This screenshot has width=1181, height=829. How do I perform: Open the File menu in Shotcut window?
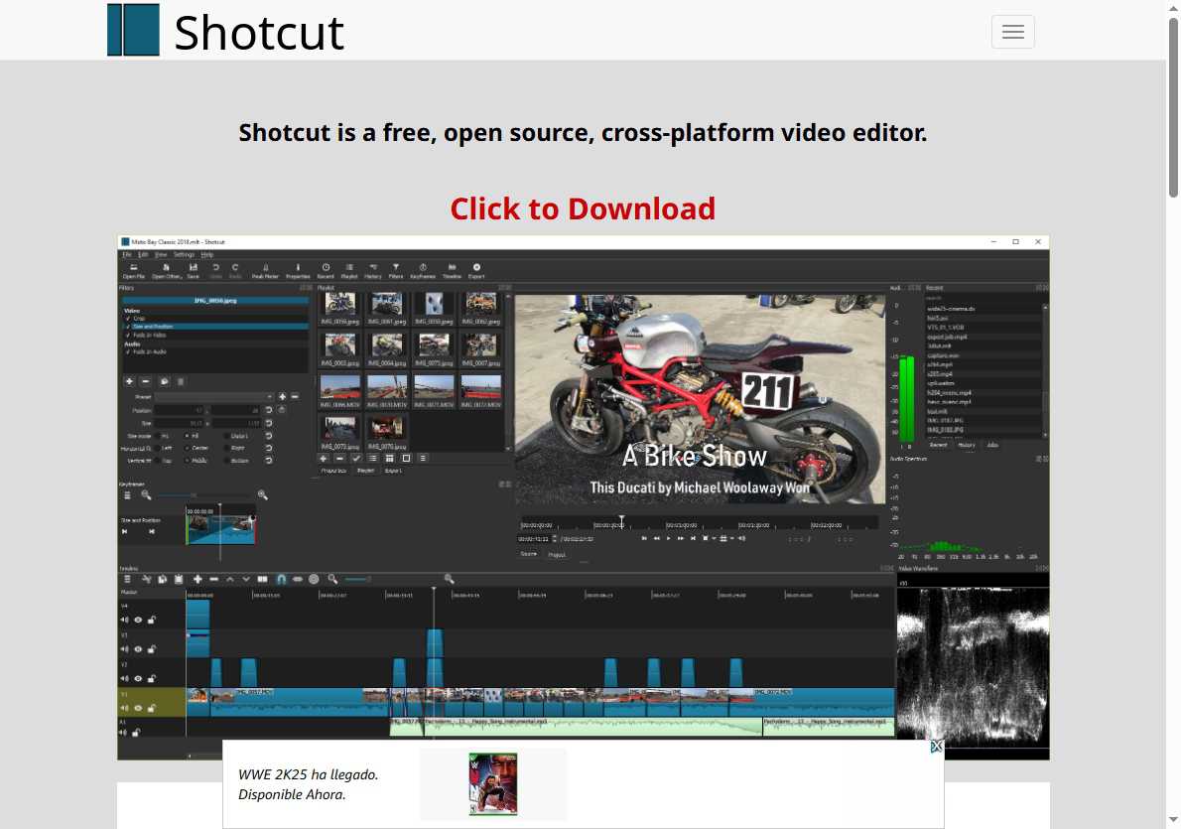[127, 255]
